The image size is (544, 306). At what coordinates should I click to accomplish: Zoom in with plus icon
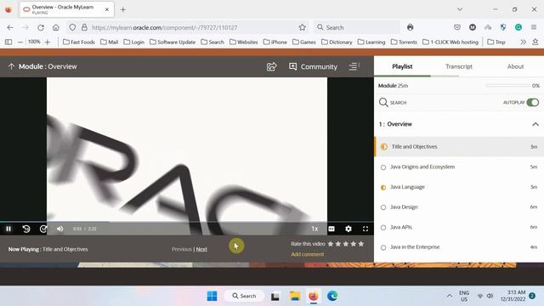(48, 42)
